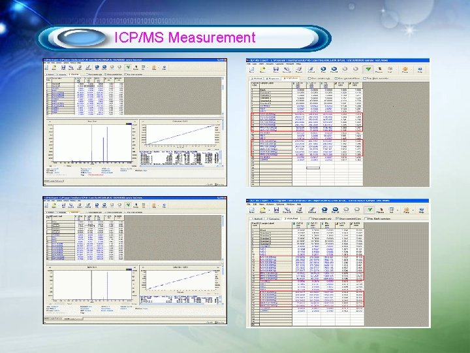
Task: Enable Proc. blank correction checkbox in upper-right window
Action: coord(364,78)
